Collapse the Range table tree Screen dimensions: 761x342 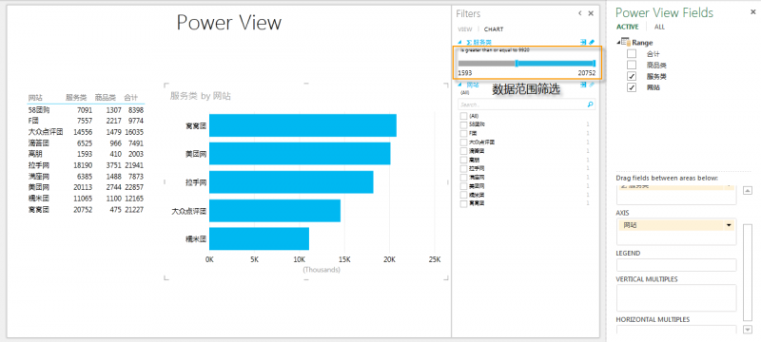click(x=618, y=43)
